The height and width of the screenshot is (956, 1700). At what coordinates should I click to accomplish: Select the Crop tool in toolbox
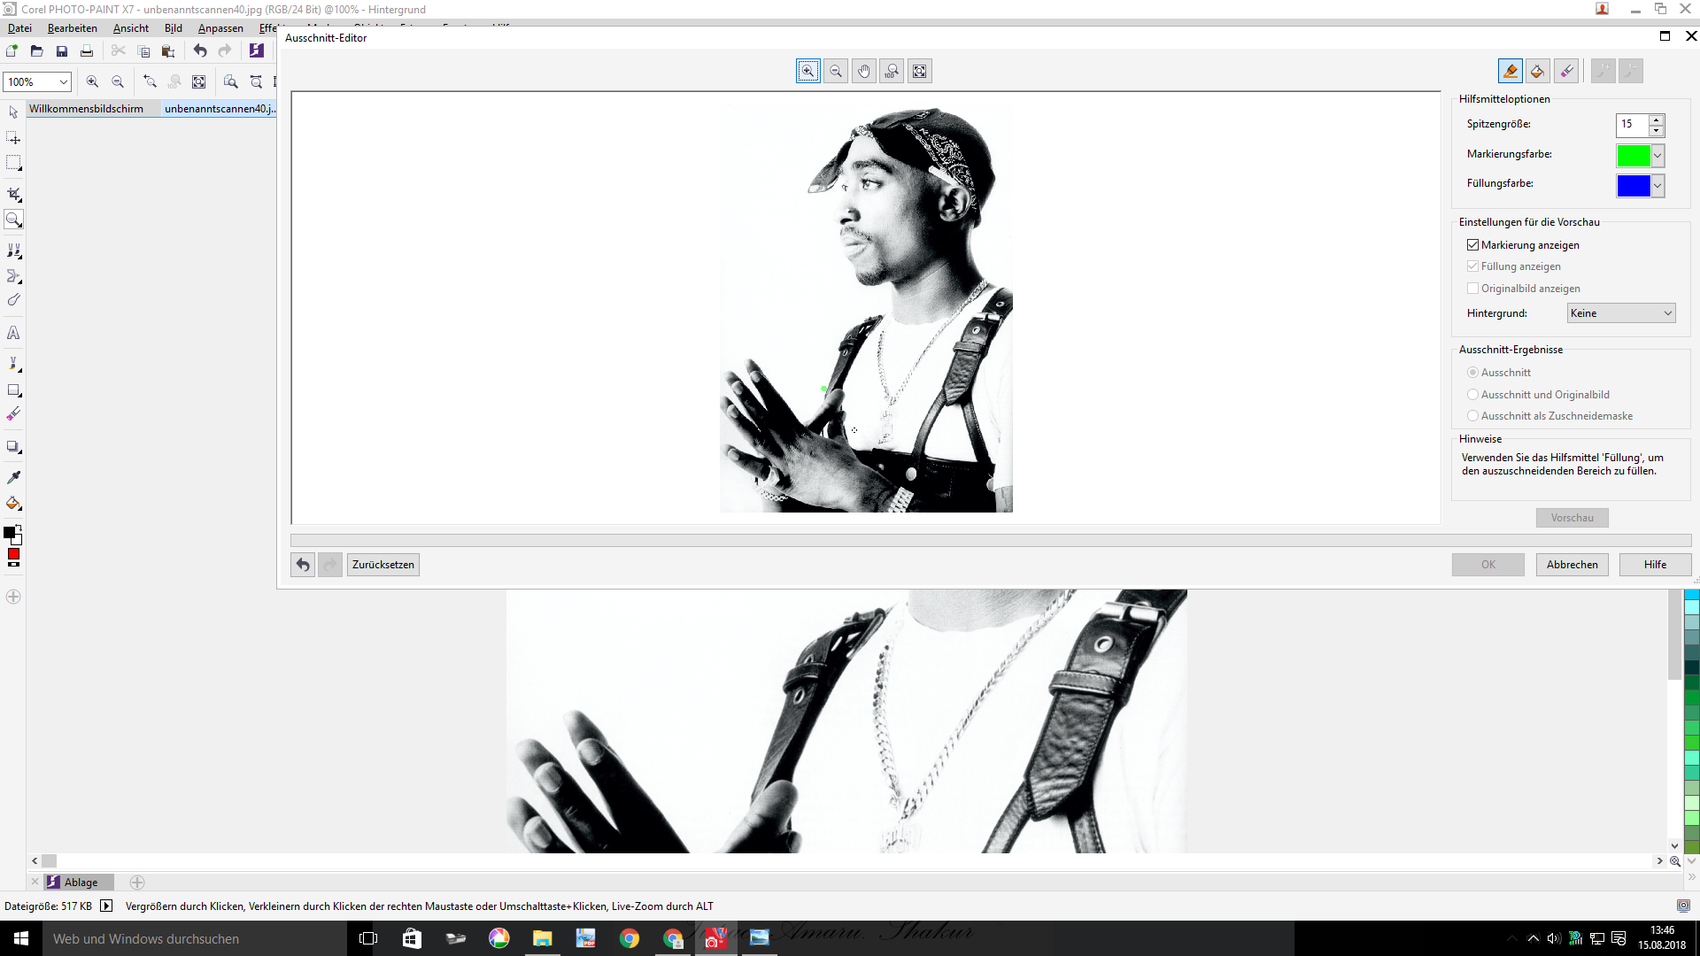13,194
